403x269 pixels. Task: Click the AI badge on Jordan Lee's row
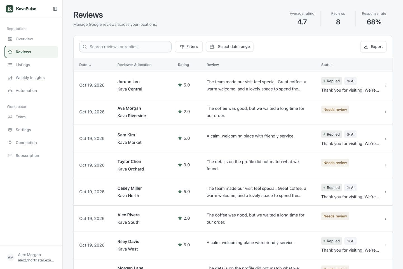click(x=350, y=81)
